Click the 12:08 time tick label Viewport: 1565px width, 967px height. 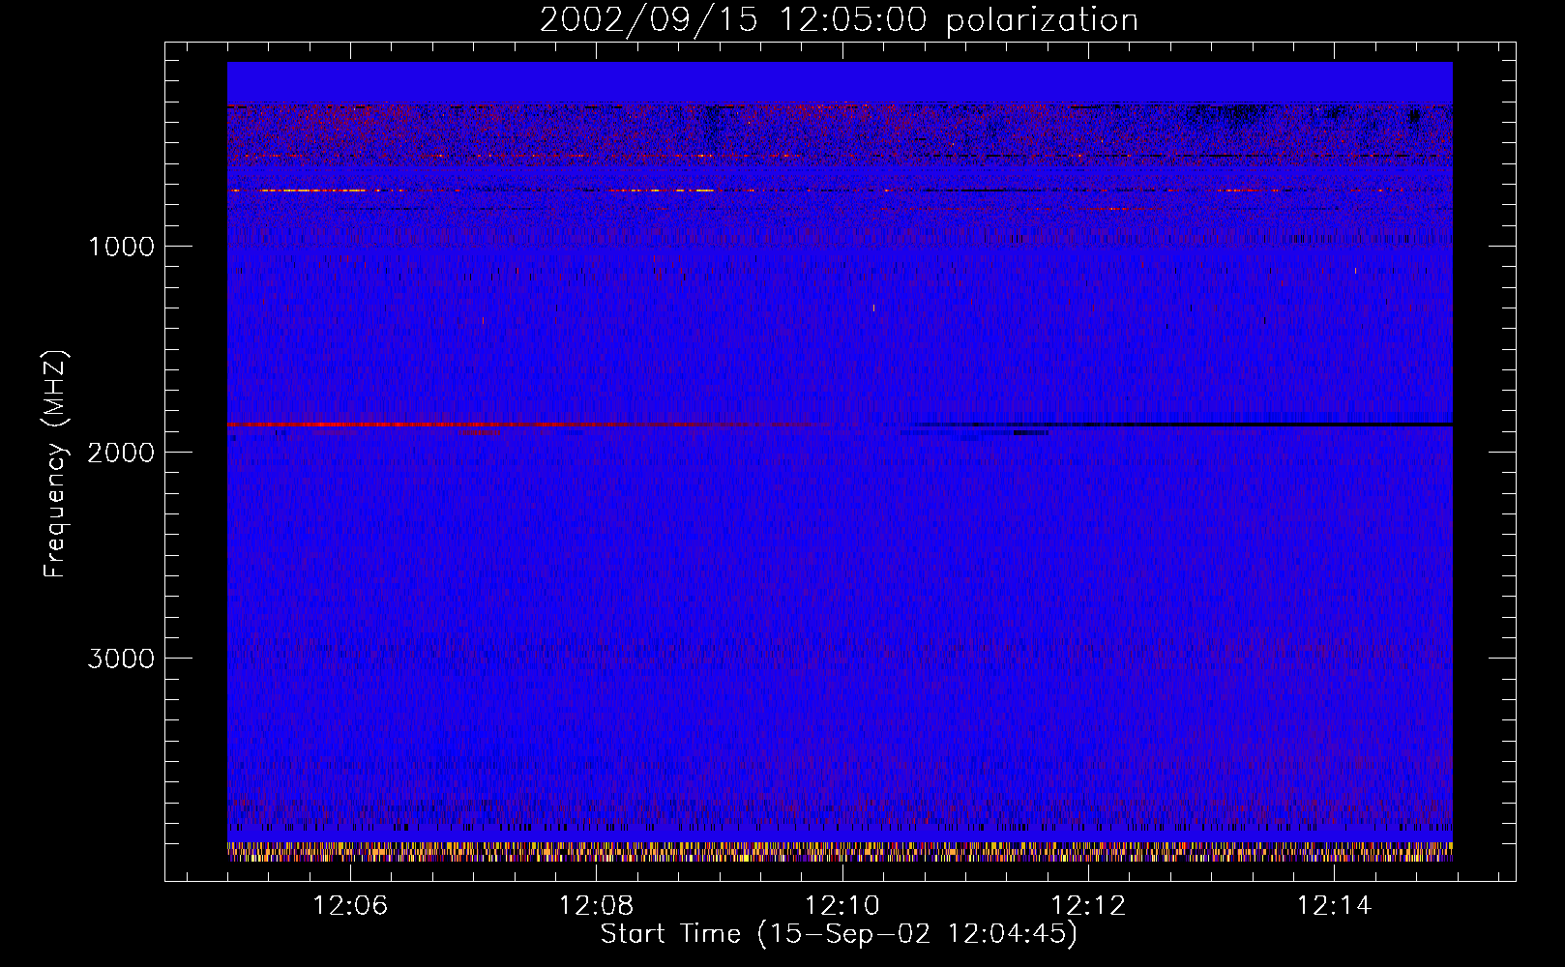[x=596, y=906]
